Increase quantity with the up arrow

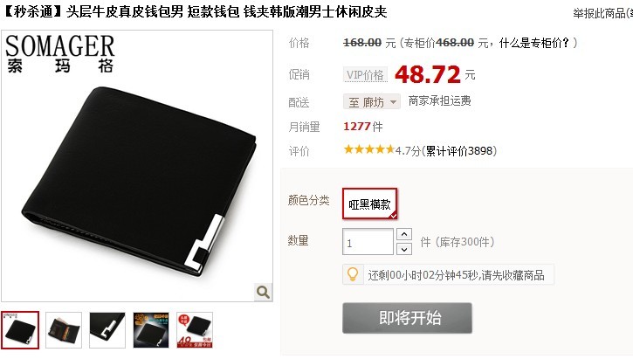pyautogui.click(x=404, y=234)
